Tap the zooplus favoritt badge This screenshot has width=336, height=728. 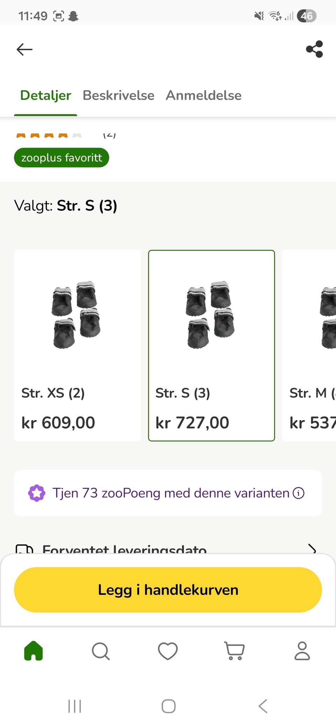click(62, 157)
